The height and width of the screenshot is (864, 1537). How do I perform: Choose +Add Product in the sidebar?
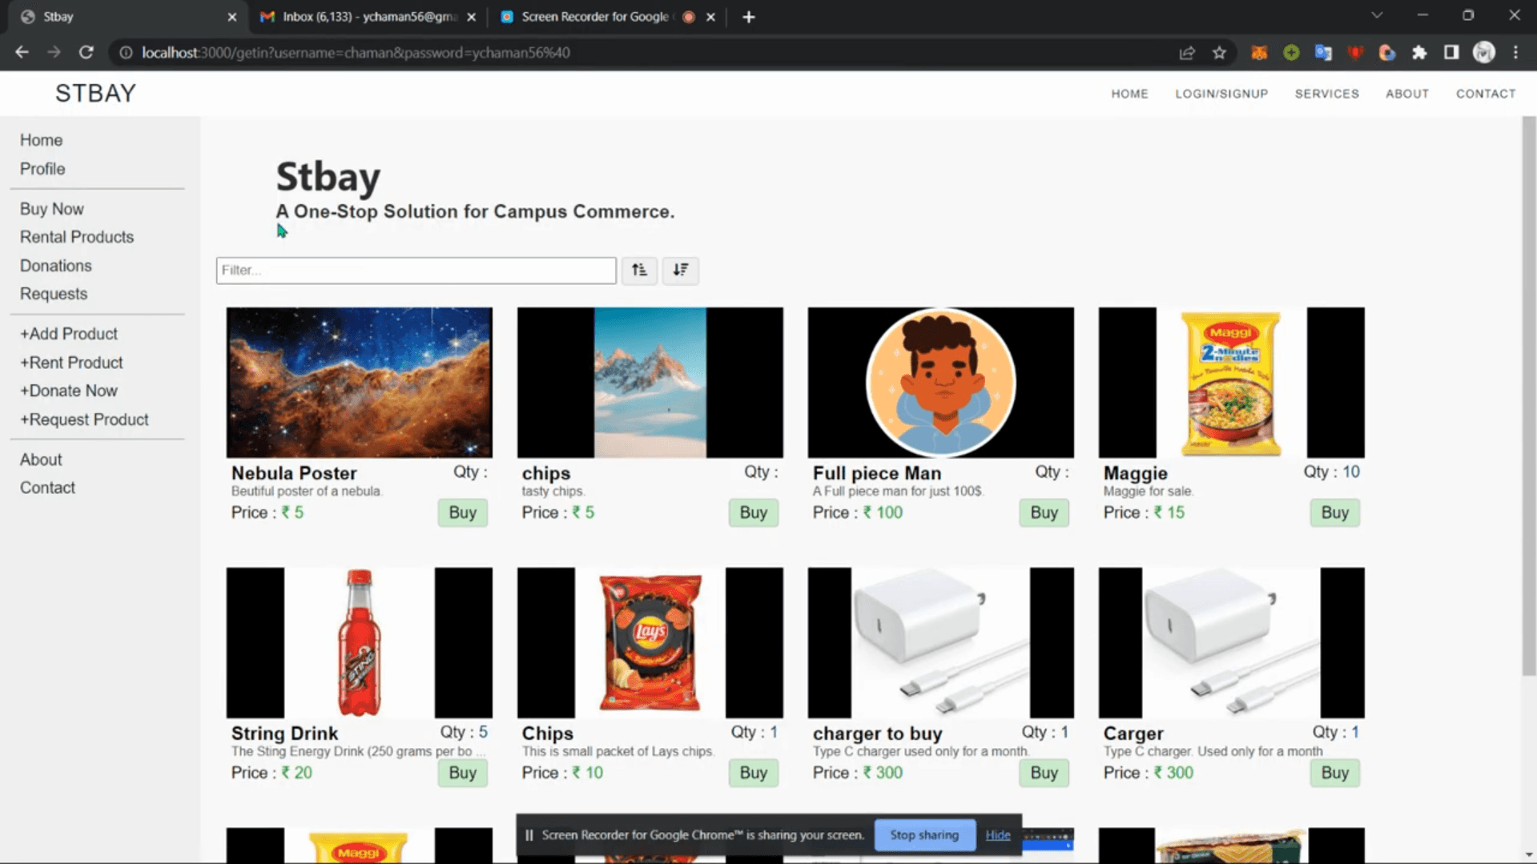(69, 334)
